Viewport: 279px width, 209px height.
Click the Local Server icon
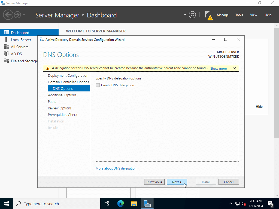tap(7, 39)
